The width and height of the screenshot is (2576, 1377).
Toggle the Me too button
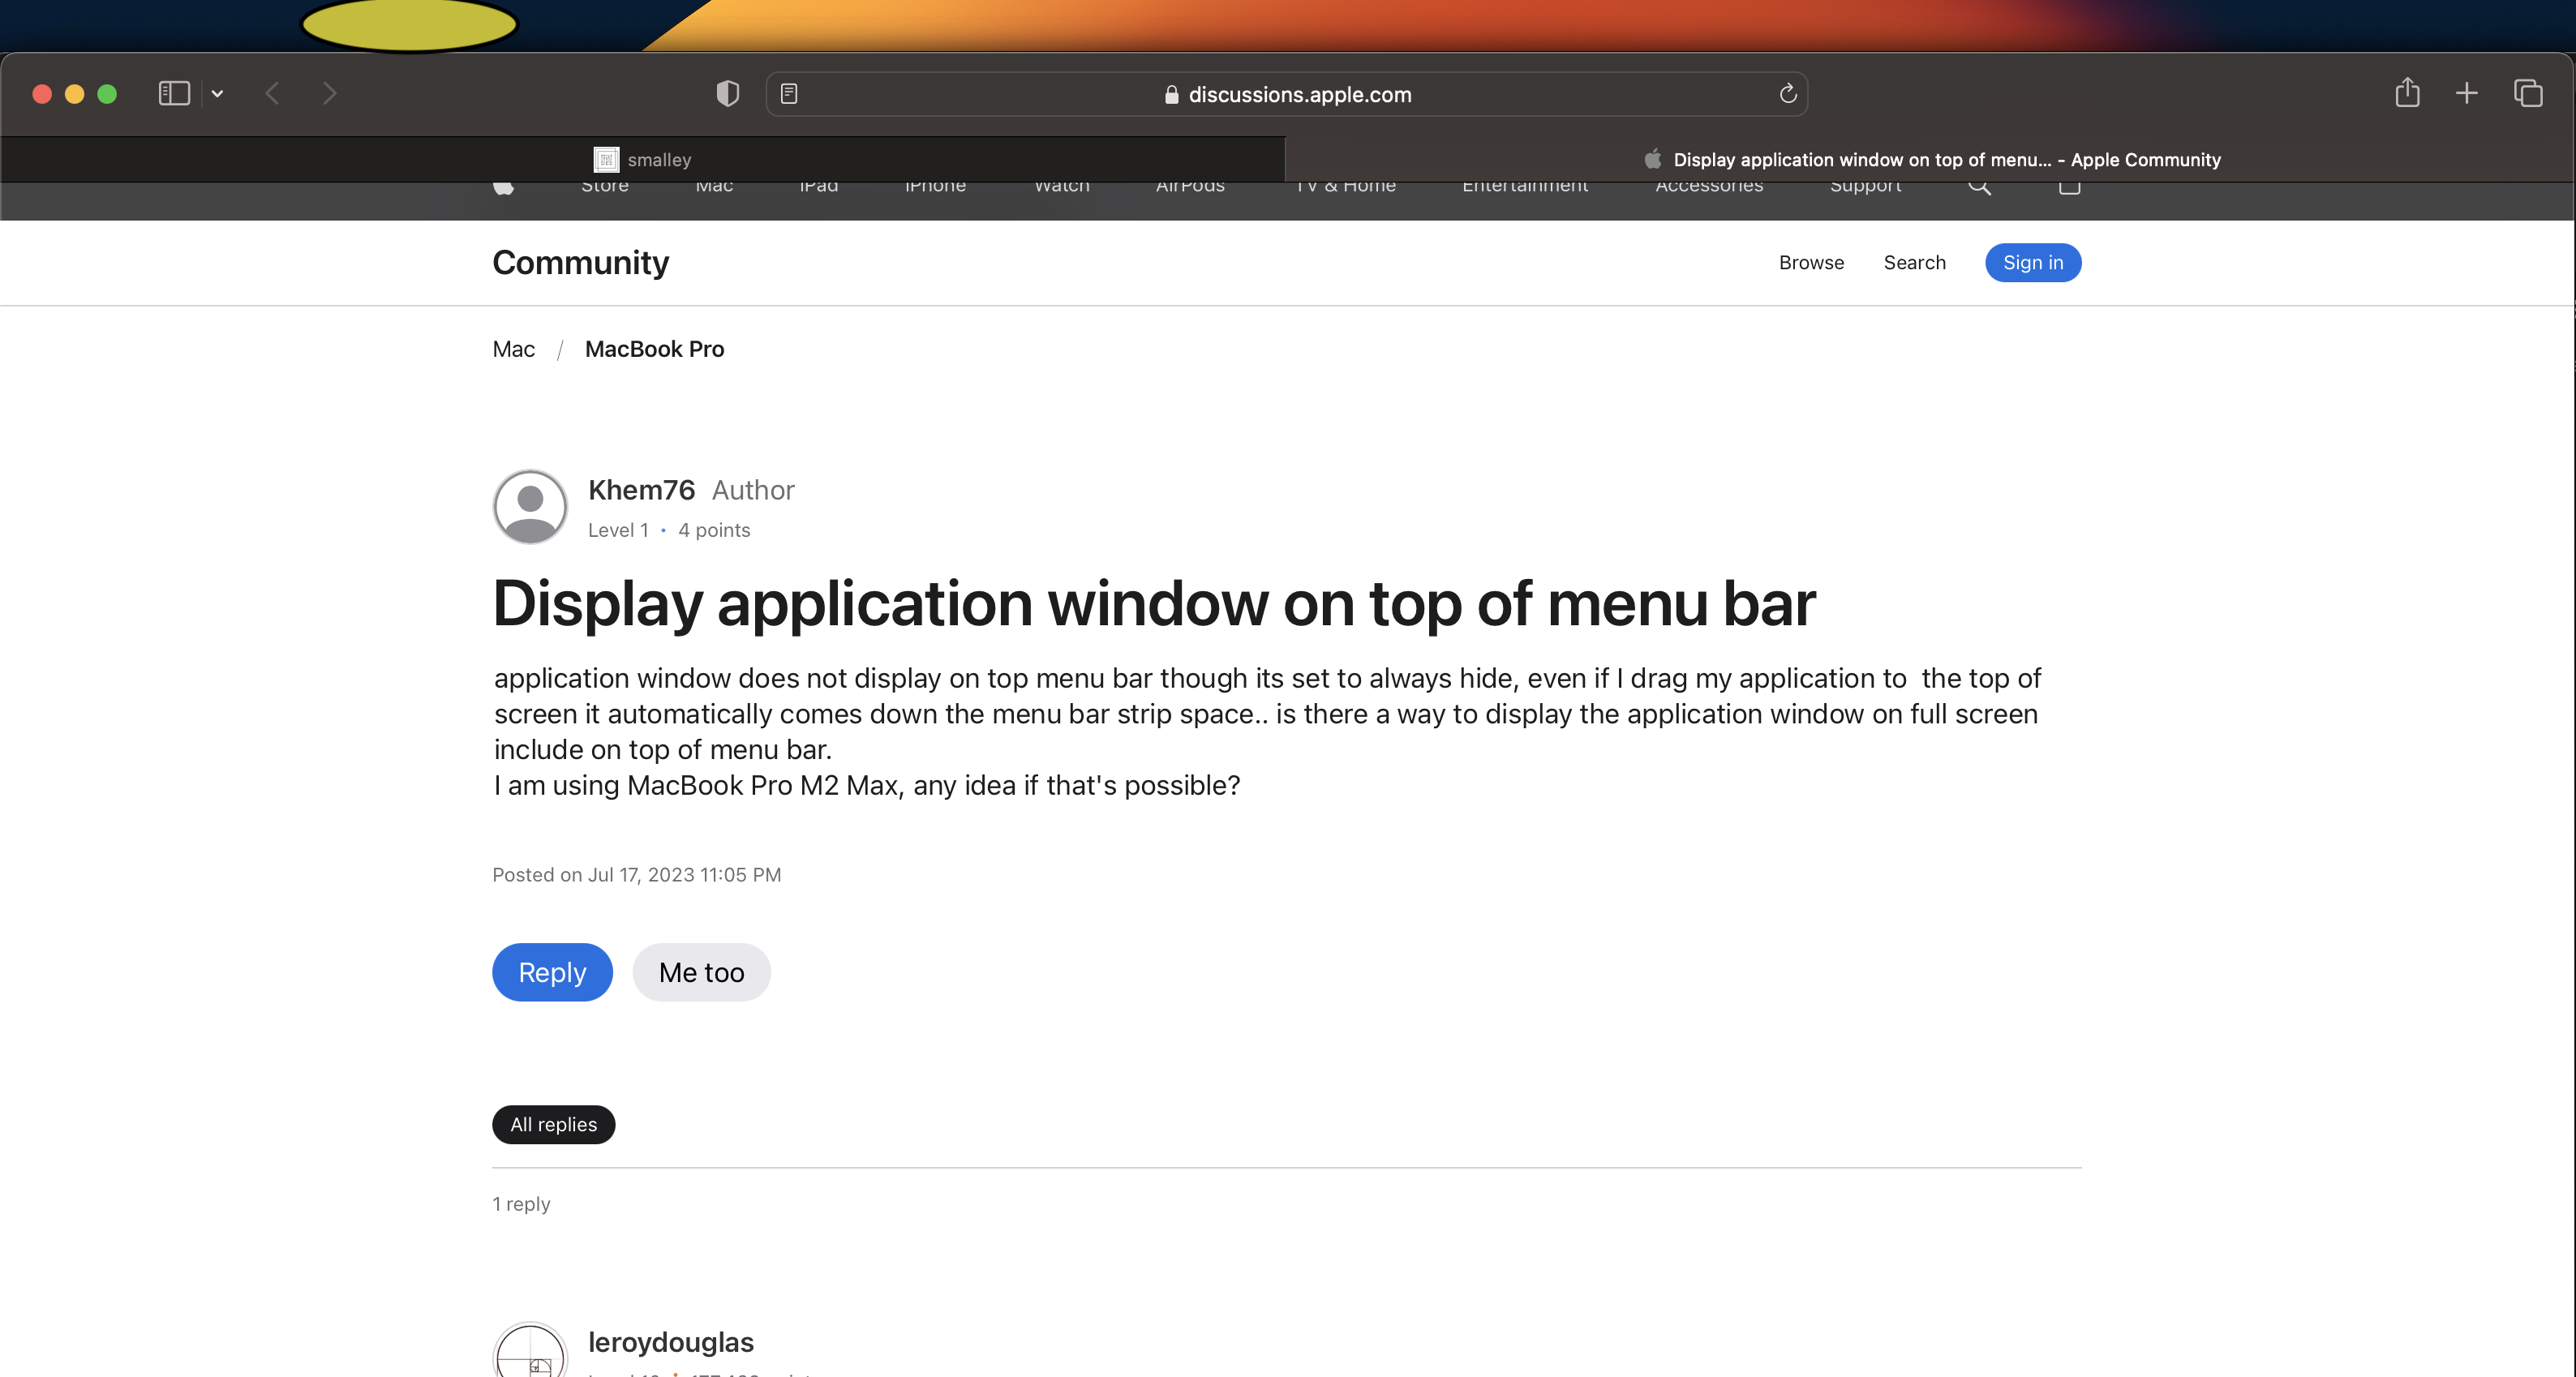click(x=701, y=972)
